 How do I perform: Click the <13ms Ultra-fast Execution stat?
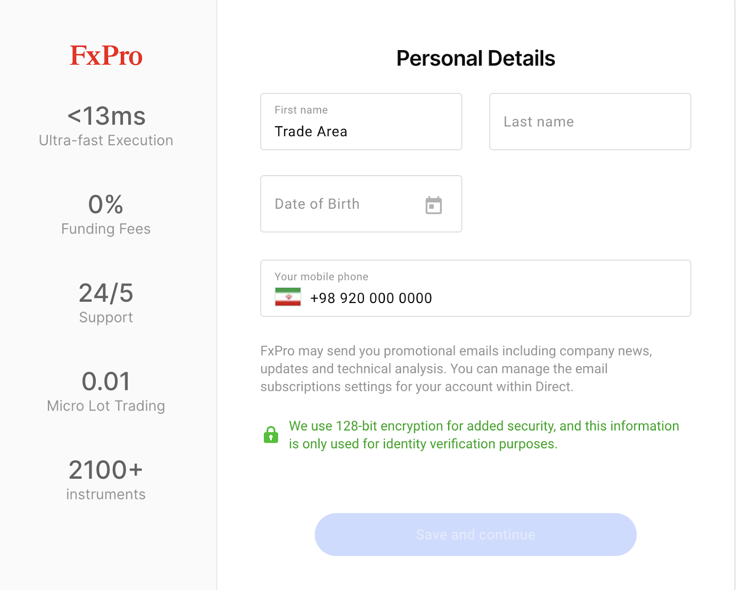(x=106, y=126)
